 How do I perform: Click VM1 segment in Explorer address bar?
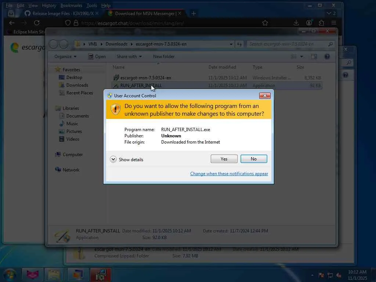pos(93,44)
